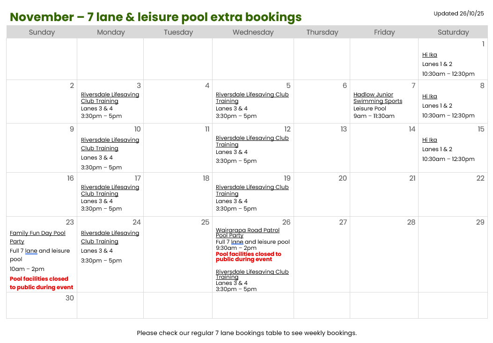This screenshot has height=343, width=493.
Task: Click Riversdale Lifesaving Club Training on Monday 3
Action: click(x=110, y=98)
